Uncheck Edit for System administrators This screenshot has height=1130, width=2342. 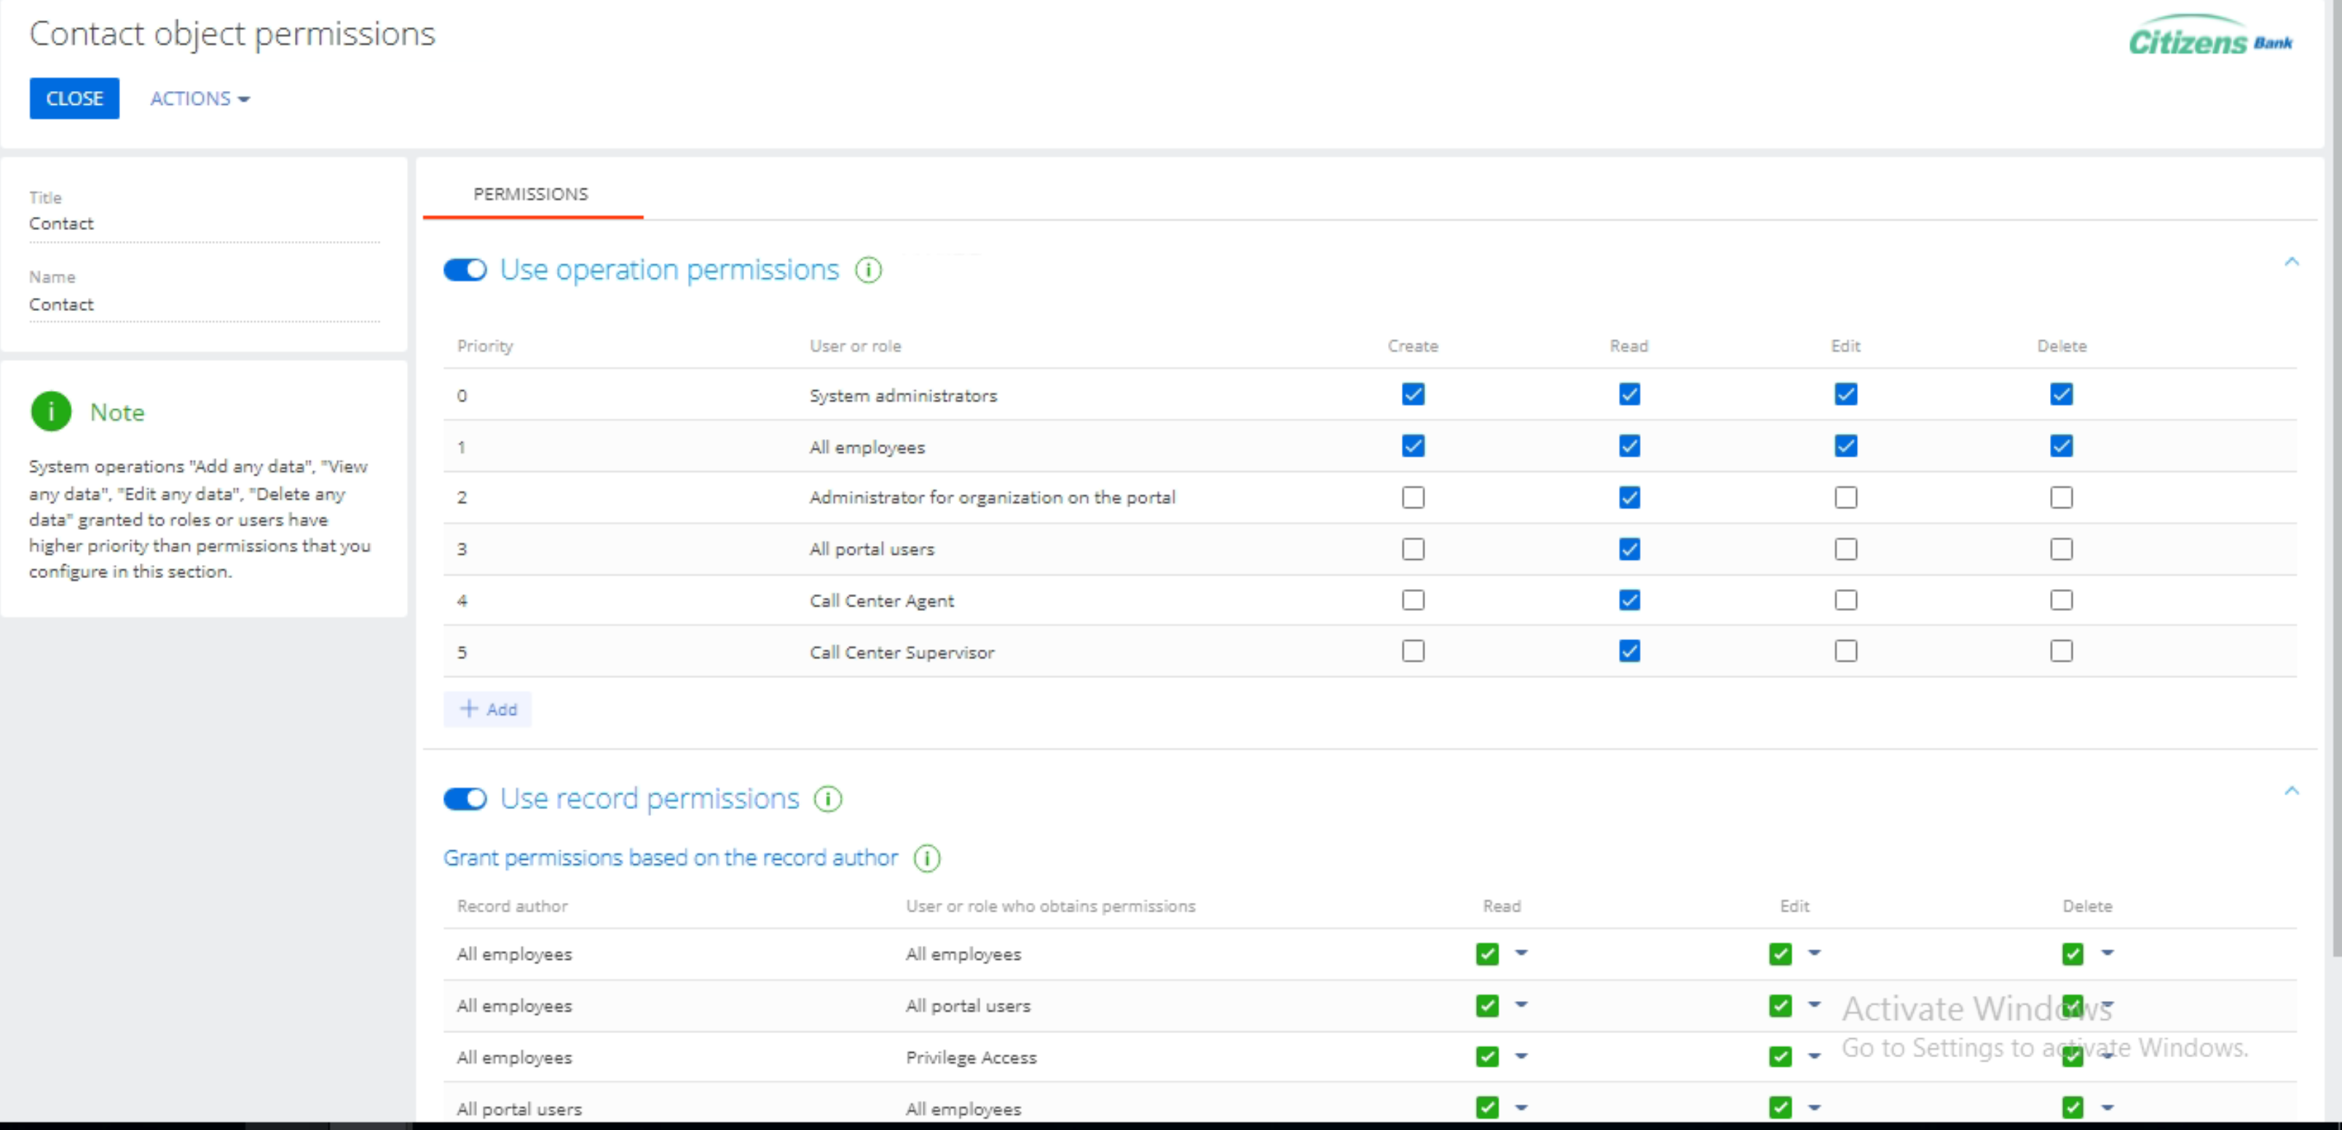point(1845,395)
